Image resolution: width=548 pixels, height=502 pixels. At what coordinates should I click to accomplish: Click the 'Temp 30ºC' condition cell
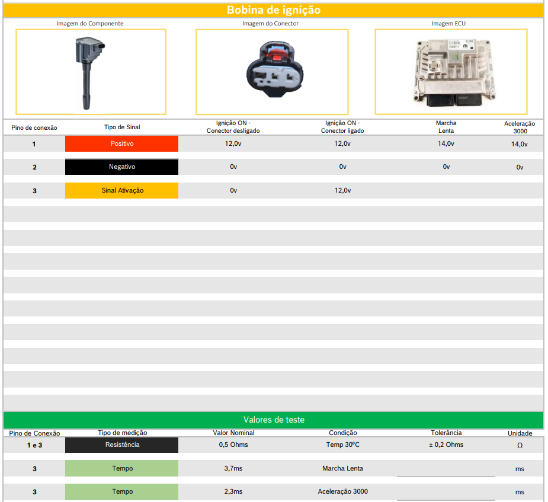pyautogui.click(x=343, y=445)
